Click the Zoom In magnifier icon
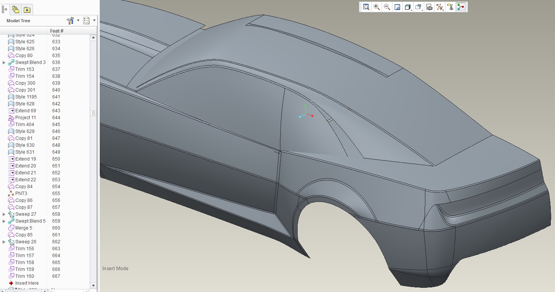The image size is (555, 292). coord(377,7)
